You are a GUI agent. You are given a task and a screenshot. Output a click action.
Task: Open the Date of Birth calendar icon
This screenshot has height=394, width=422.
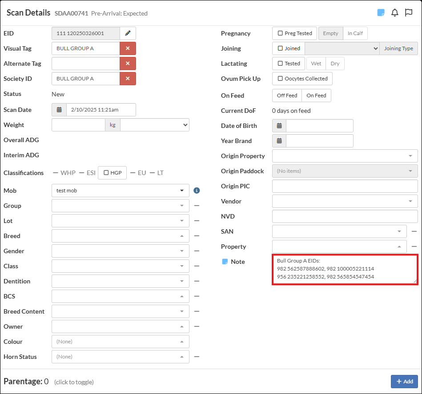pos(279,126)
